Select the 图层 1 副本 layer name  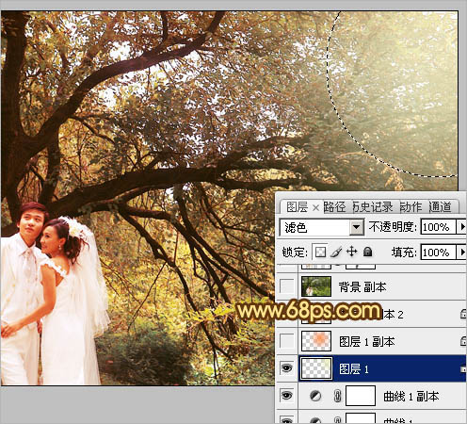click(x=367, y=342)
